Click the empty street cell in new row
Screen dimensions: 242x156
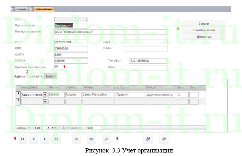pos(161,102)
